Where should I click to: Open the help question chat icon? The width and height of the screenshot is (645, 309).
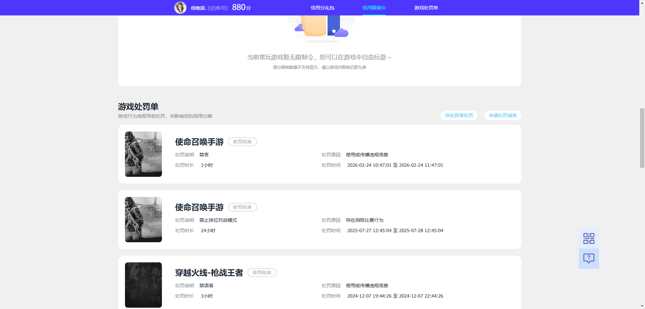tap(589, 258)
